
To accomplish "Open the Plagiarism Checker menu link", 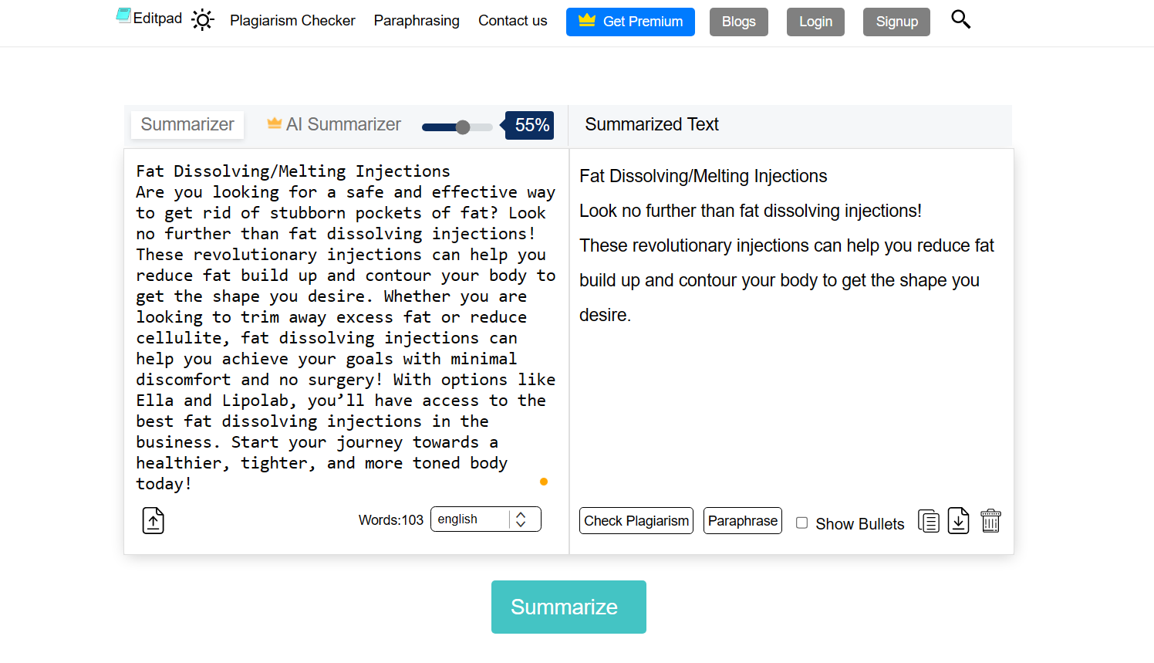I will tap(292, 21).
